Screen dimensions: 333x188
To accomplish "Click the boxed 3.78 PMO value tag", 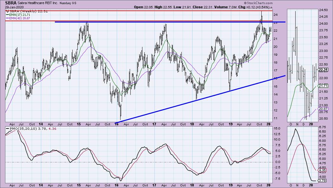I will (x=322, y=181).
